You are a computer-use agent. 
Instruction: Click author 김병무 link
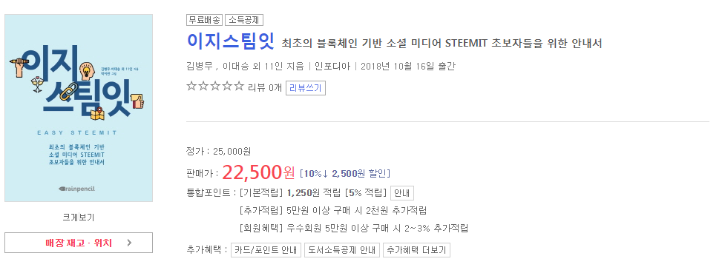(199, 67)
